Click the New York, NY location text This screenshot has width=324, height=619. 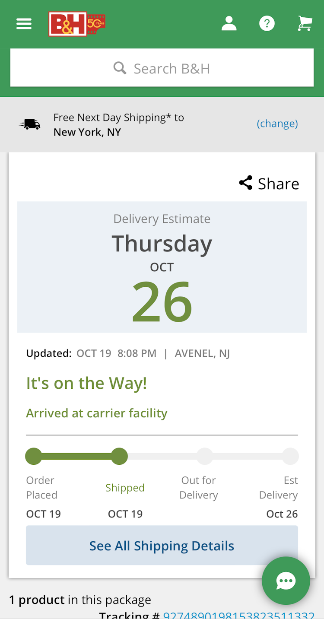coord(87,132)
